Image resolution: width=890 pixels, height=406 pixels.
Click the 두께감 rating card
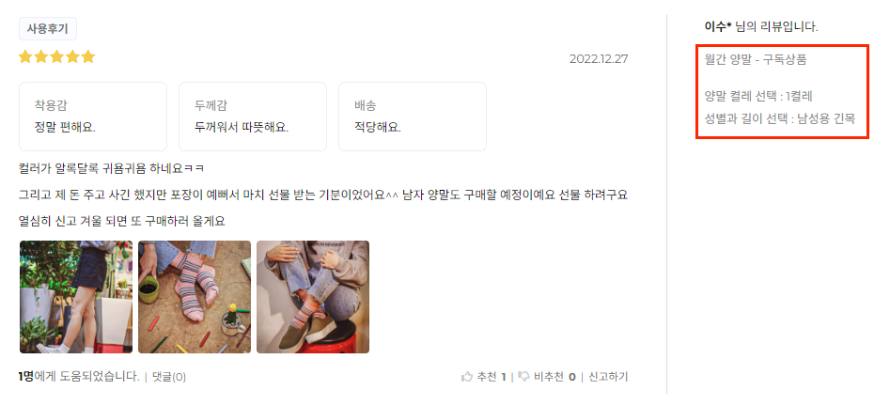(x=253, y=117)
